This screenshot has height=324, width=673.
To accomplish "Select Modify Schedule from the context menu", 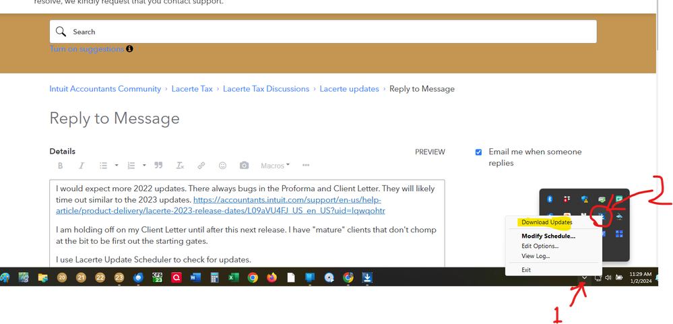I will click(548, 236).
